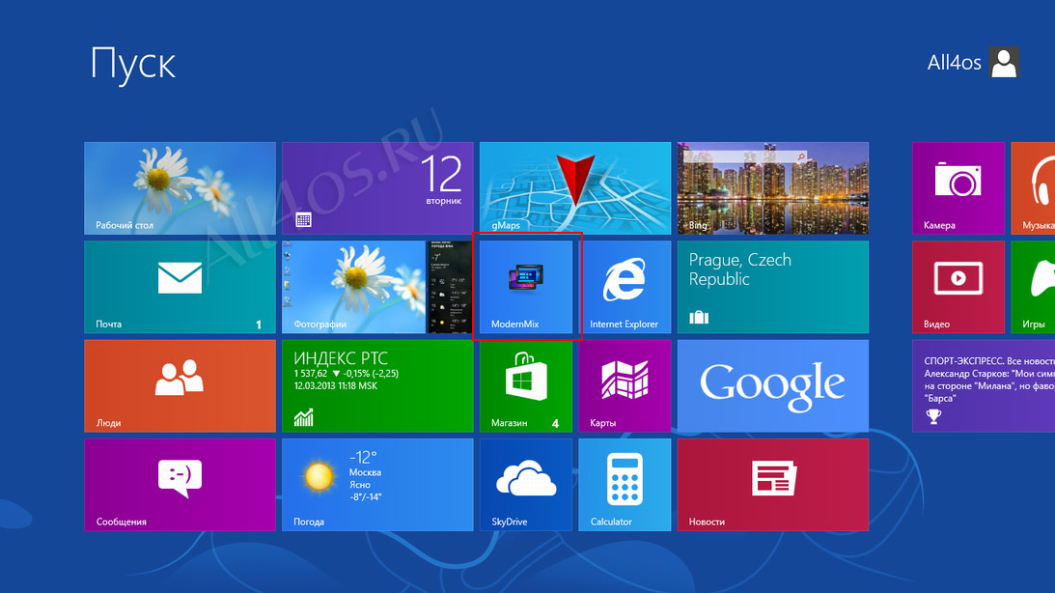Open the Сообщения messaging tile
The image size is (1055, 593).
pyautogui.click(x=180, y=485)
